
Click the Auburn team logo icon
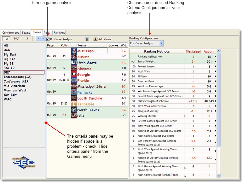click(x=74, y=56)
